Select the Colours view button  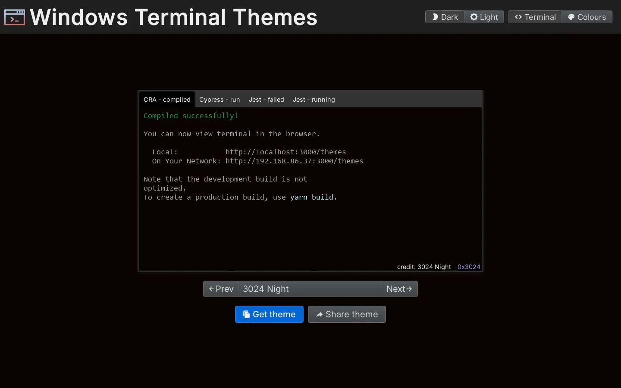[x=587, y=17]
